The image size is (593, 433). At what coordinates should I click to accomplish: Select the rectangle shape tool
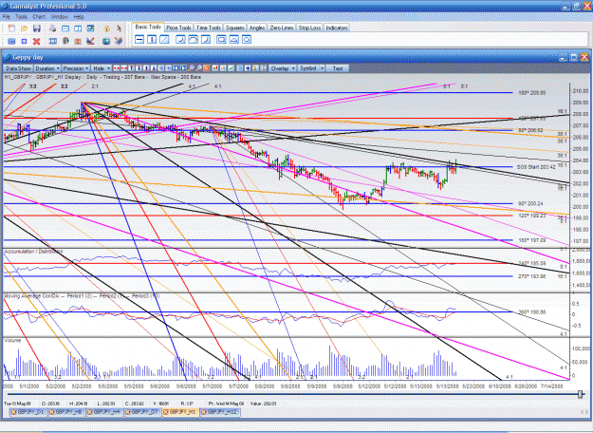tap(221, 39)
